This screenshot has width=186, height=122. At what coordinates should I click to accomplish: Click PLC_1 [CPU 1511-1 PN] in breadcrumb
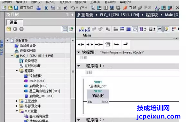tap(120, 15)
